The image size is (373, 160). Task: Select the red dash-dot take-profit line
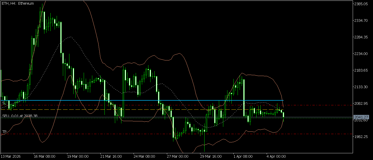click(177, 134)
